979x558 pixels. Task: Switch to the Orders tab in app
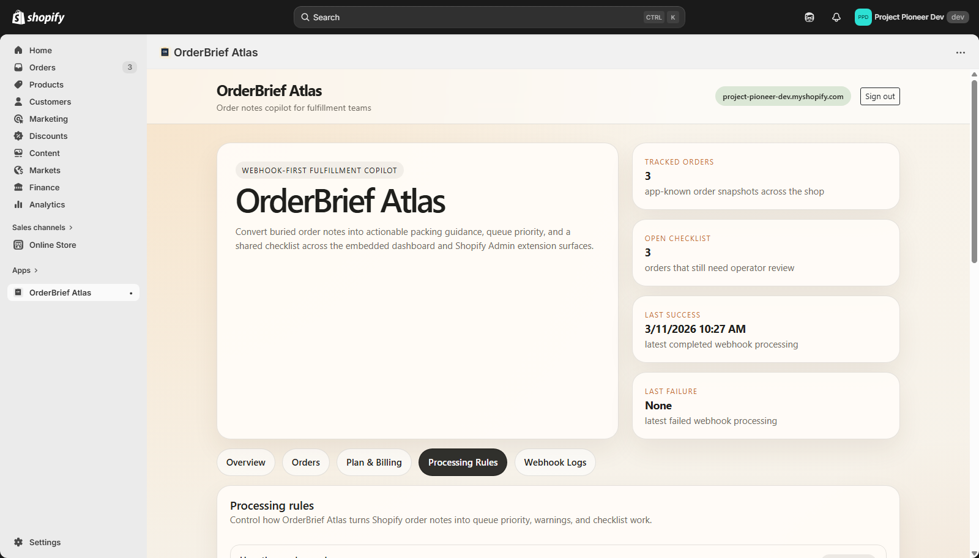click(x=306, y=463)
